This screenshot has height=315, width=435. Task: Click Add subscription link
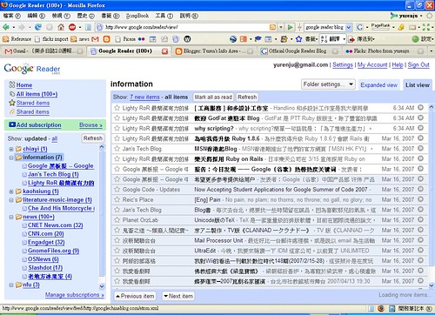coord(38,125)
